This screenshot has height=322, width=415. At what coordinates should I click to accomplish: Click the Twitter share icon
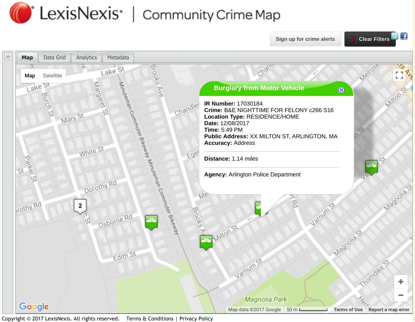[x=395, y=36]
